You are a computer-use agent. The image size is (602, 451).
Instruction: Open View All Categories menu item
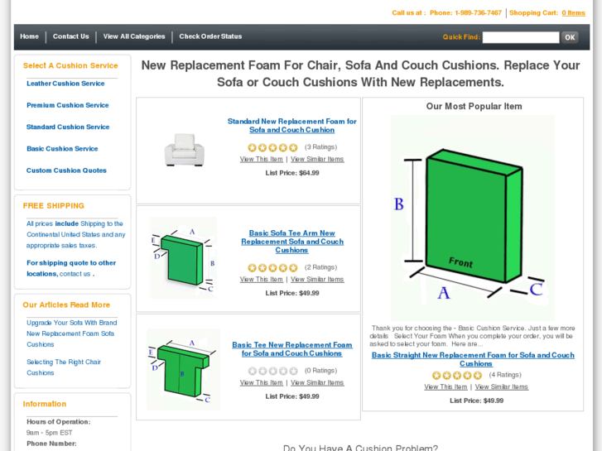[x=134, y=36]
